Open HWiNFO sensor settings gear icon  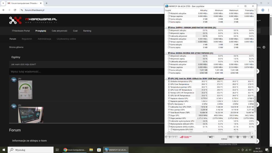point(245,137)
